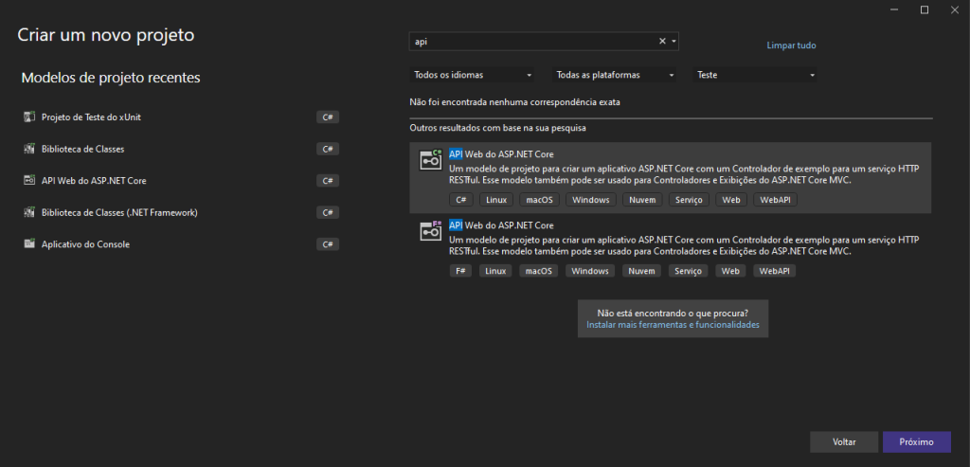970x467 pixels.
Task: Click the C# API Web template icon in results
Action: [x=431, y=159]
